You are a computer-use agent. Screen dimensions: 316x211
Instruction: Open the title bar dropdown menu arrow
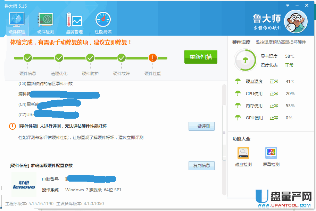coord(288,6)
